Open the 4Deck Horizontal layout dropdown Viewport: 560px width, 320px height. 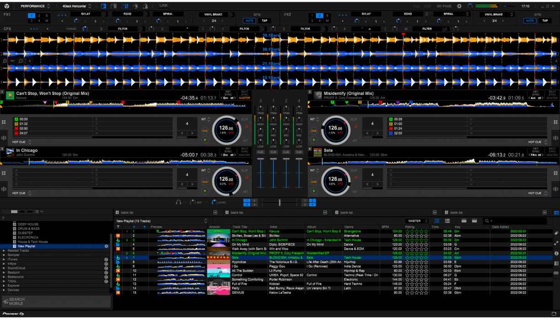[x=76, y=6]
